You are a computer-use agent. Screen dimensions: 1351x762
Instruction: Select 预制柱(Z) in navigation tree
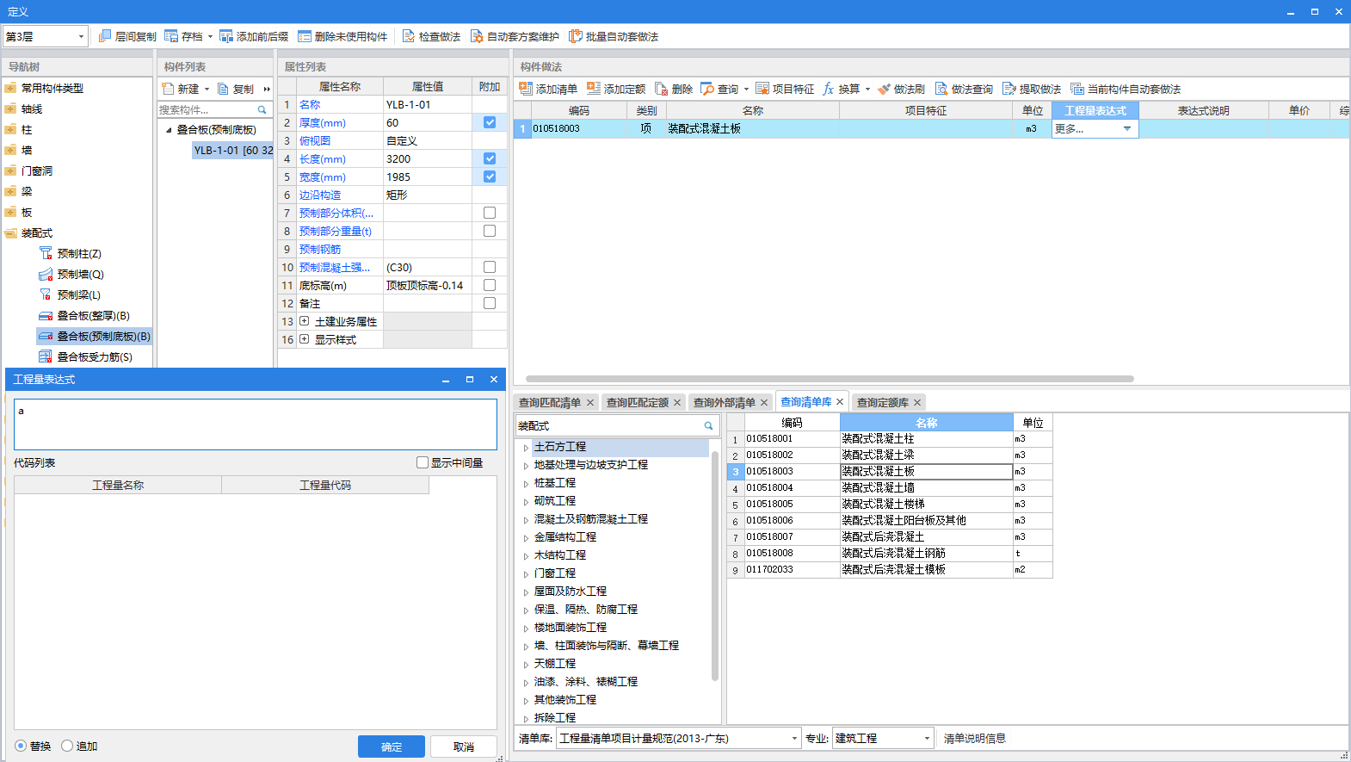[x=79, y=253]
